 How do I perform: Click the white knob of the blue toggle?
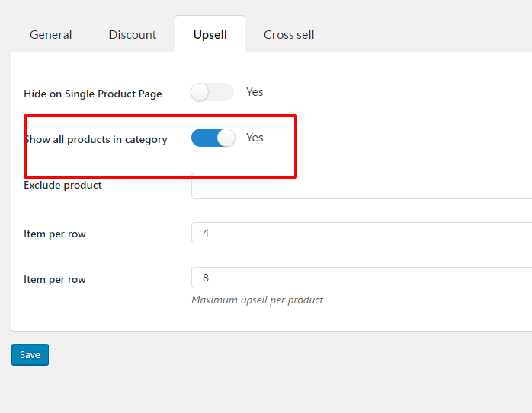click(x=226, y=138)
